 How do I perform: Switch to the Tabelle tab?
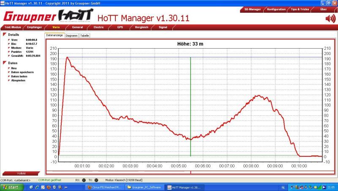point(84,36)
